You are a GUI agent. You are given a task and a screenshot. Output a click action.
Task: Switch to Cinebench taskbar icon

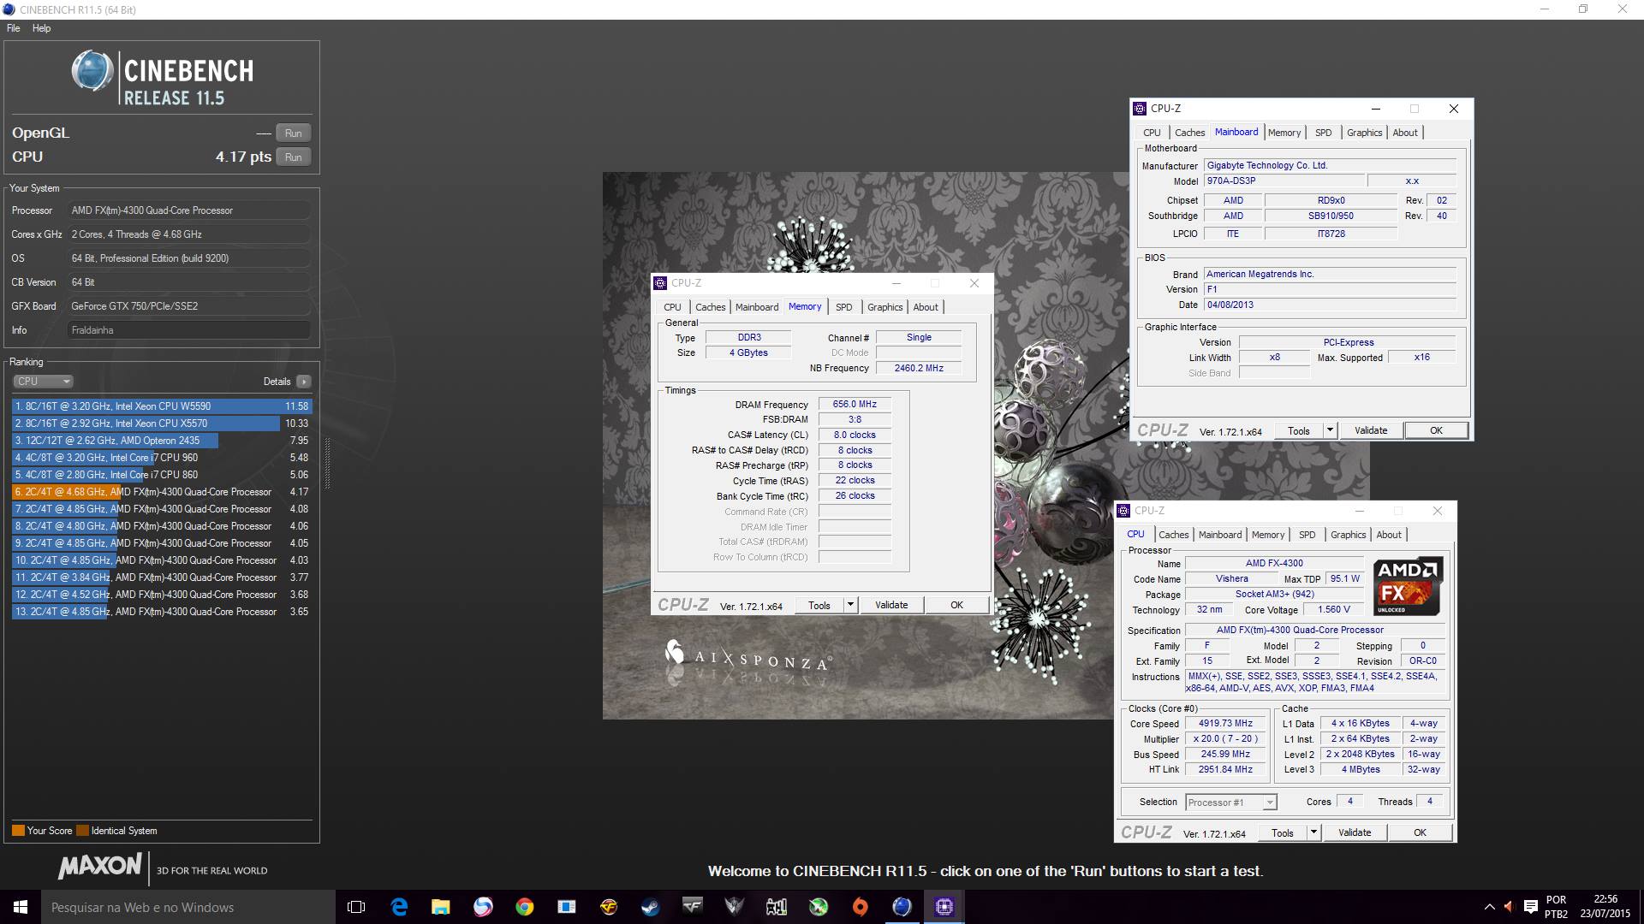(x=902, y=907)
